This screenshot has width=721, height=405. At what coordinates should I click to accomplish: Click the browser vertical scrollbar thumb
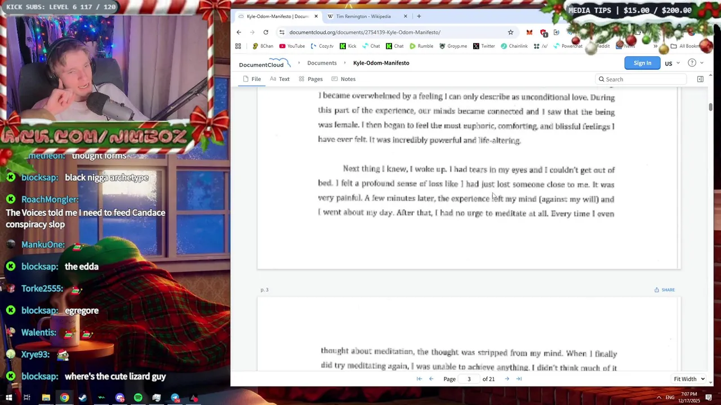click(x=711, y=107)
